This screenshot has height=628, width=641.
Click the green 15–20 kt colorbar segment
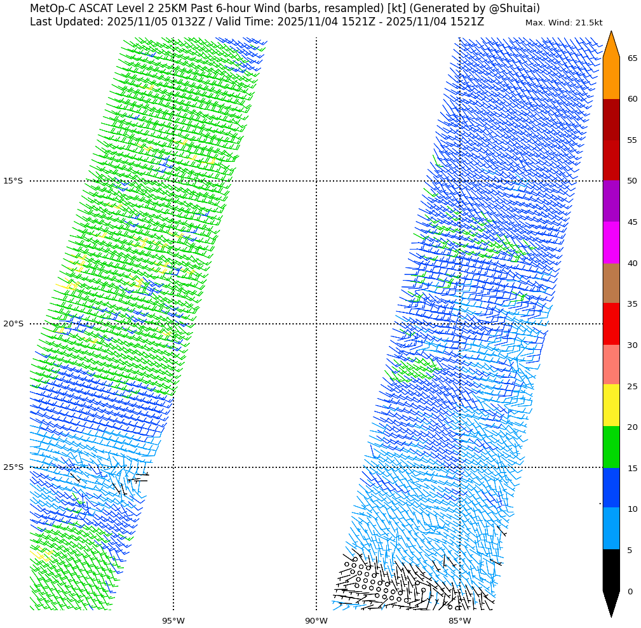coord(611,447)
